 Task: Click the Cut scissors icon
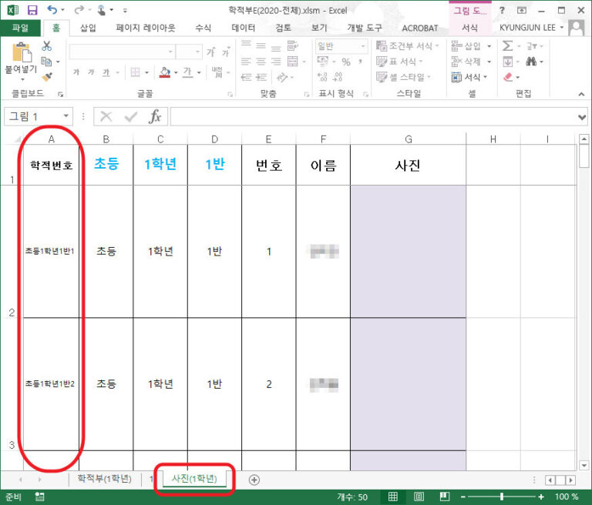tap(47, 46)
